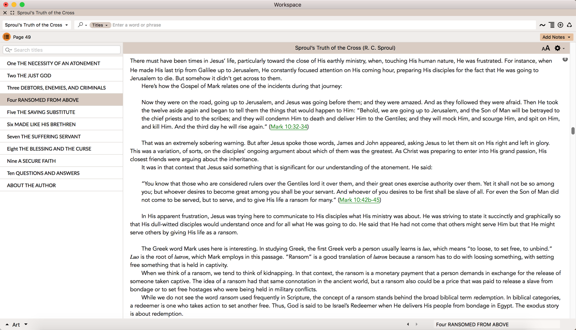Close the Sproul's Truth of the Cross tab
The image size is (576, 330).
point(5,13)
